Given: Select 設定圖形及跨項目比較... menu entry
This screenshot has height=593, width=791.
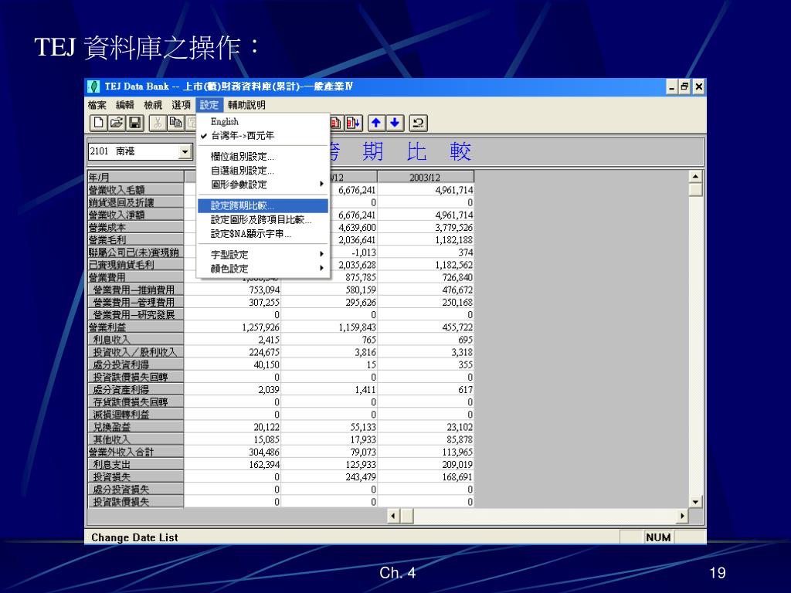Looking at the screenshot, I should [263, 220].
